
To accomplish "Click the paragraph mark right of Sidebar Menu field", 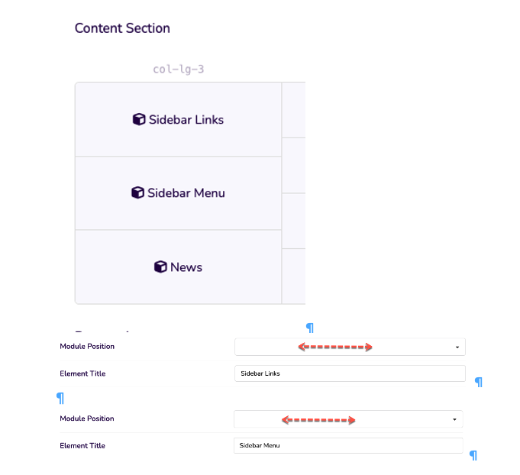I will click(x=473, y=455).
